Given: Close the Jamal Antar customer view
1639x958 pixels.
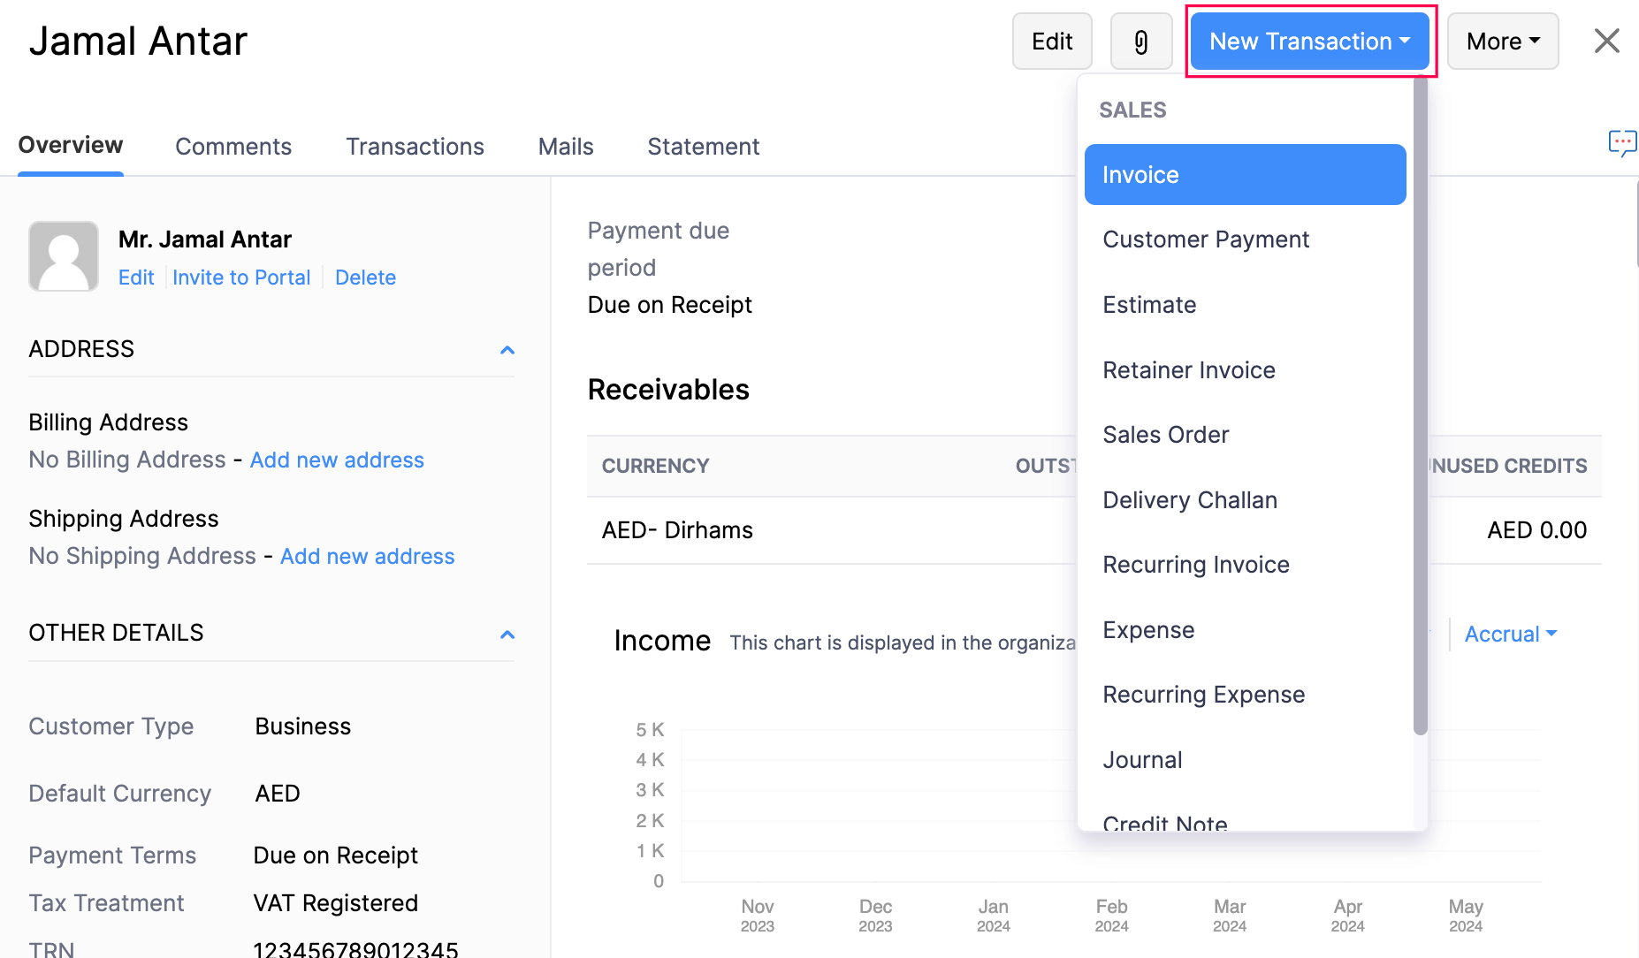Looking at the screenshot, I should pos(1606,41).
